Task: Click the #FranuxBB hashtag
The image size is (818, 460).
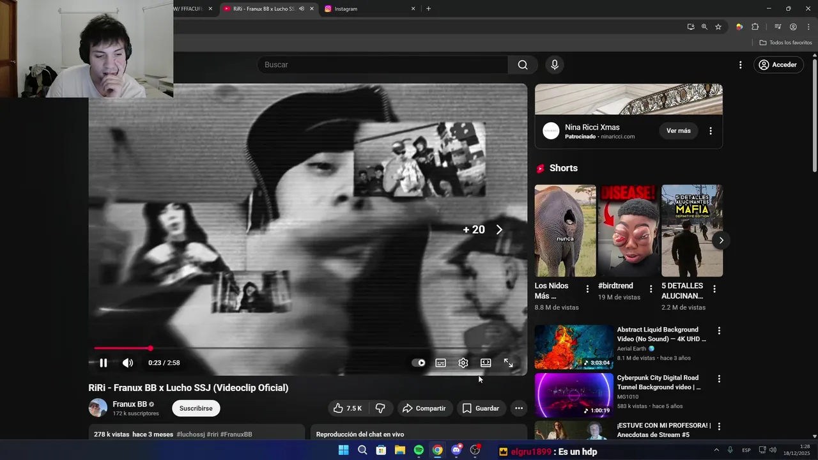Action: point(236,434)
